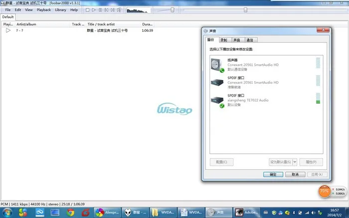Switch to Aliexpr... taskbar window
This screenshot has width=349, height=218.
pos(107,213)
